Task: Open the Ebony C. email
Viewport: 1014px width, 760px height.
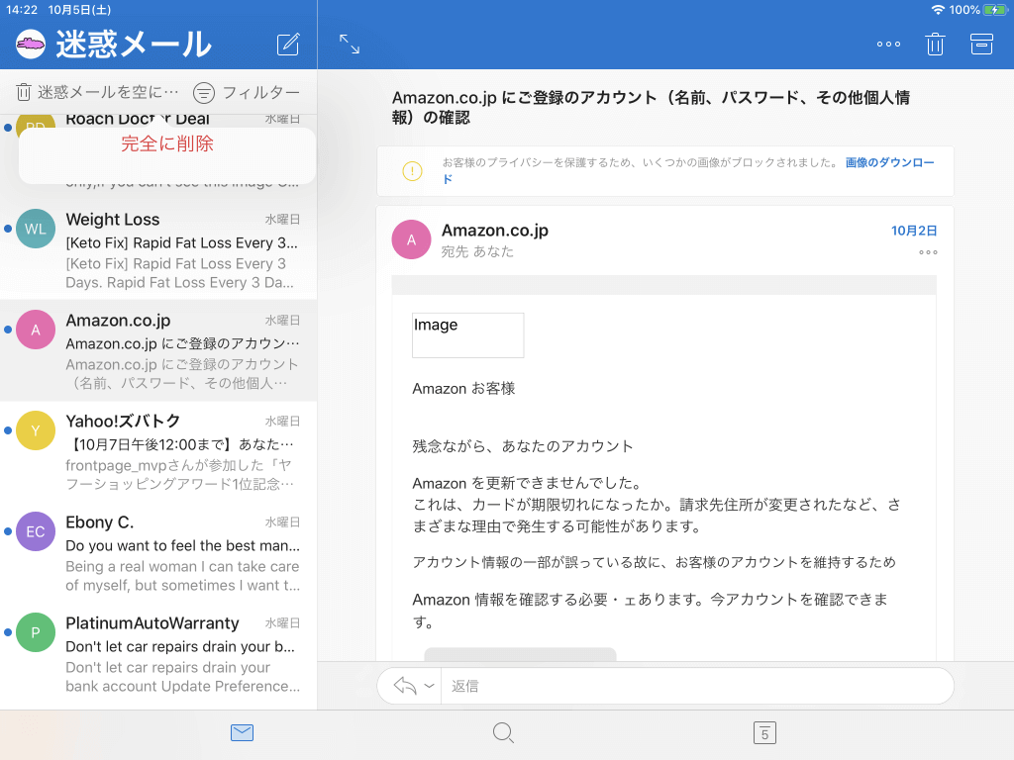Action: coord(158,552)
